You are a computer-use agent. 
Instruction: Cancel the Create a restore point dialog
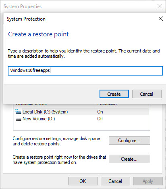147,94
